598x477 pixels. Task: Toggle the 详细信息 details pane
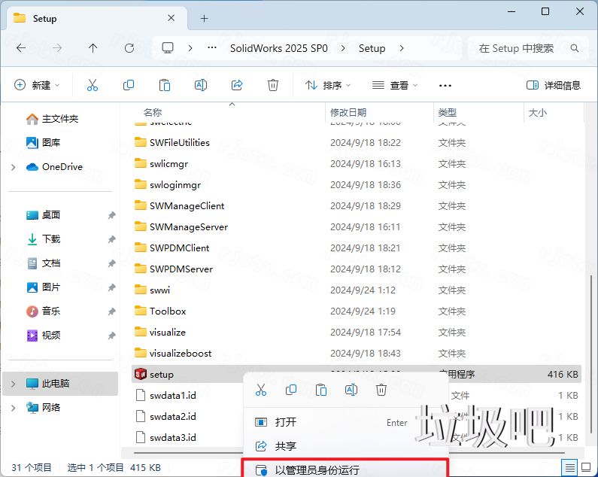(x=554, y=85)
